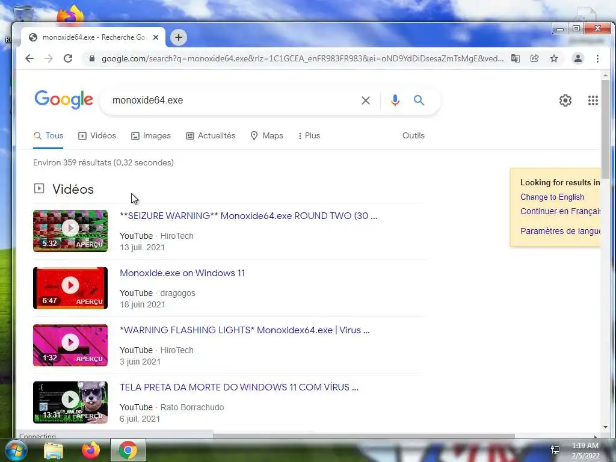Viewport: 616px width, 462px height.
Task: Open Monoxide.exe on Windows 11 link
Action: tap(182, 273)
